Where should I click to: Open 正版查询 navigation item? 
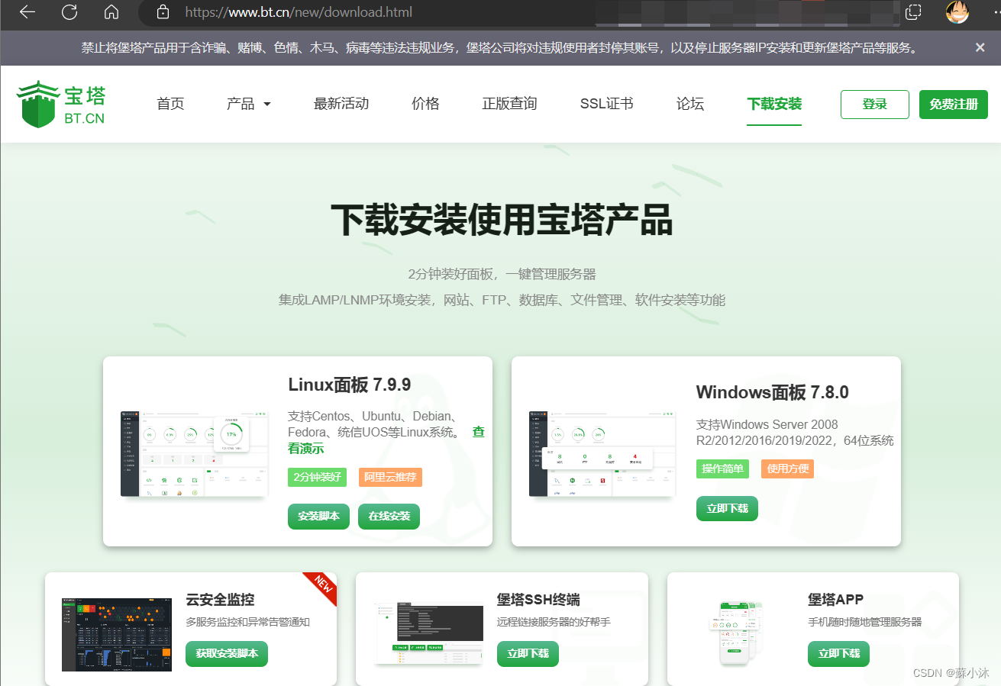pyautogui.click(x=509, y=104)
